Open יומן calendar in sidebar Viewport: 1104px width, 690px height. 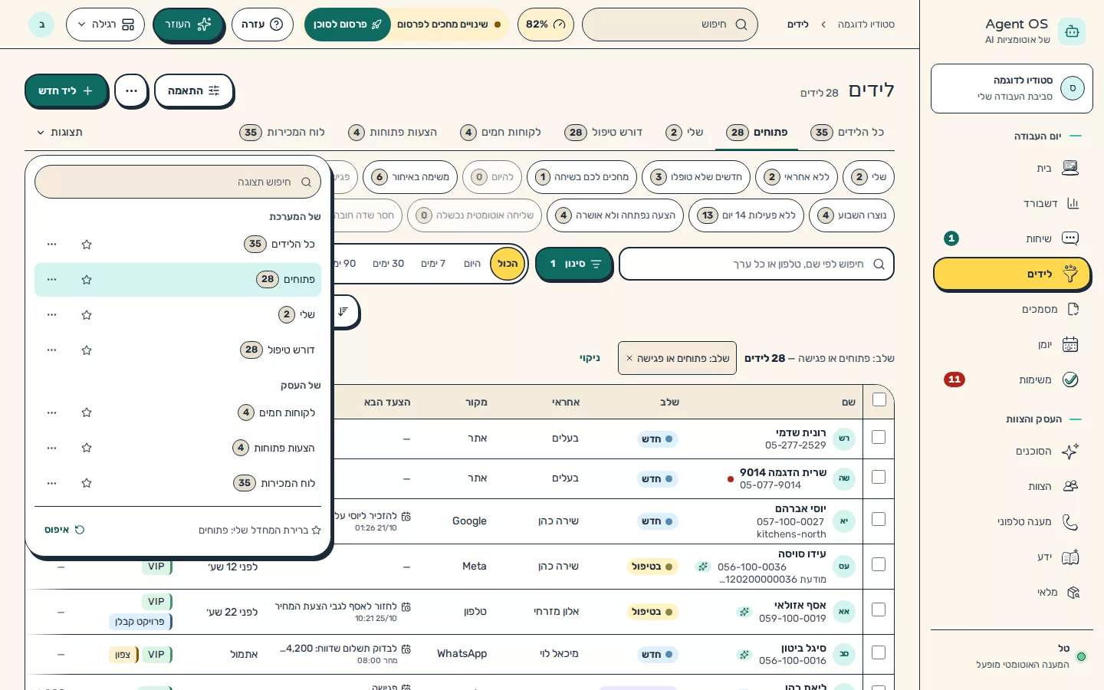click(x=1013, y=344)
